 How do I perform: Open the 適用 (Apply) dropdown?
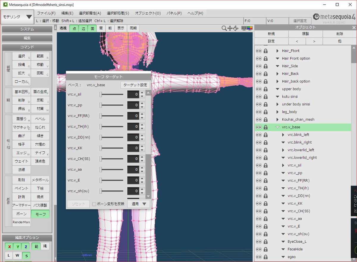[x=138, y=204]
